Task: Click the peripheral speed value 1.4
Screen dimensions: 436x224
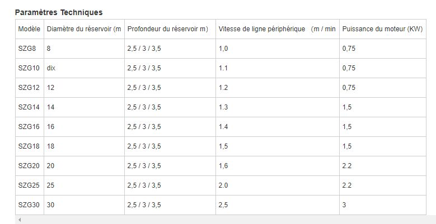Action: pos(223,127)
